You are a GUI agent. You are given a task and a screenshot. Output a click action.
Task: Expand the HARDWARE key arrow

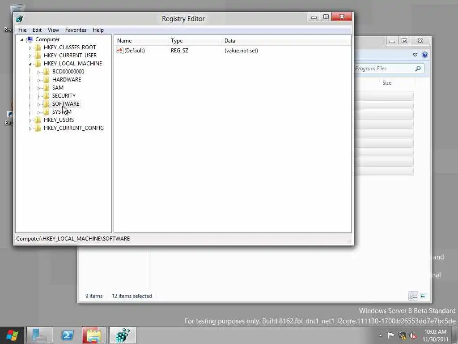(x=38, y=80)
